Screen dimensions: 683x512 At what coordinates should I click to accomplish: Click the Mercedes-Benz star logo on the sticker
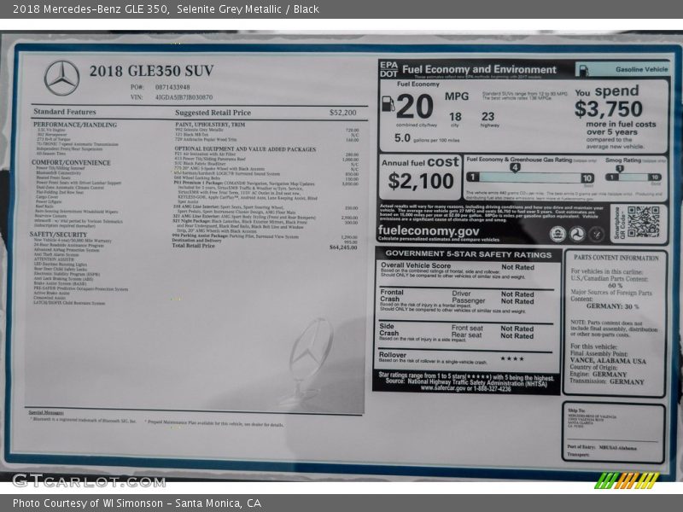coord(61,78)
